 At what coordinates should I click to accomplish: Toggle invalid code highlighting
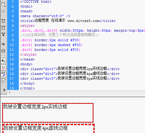3,67
